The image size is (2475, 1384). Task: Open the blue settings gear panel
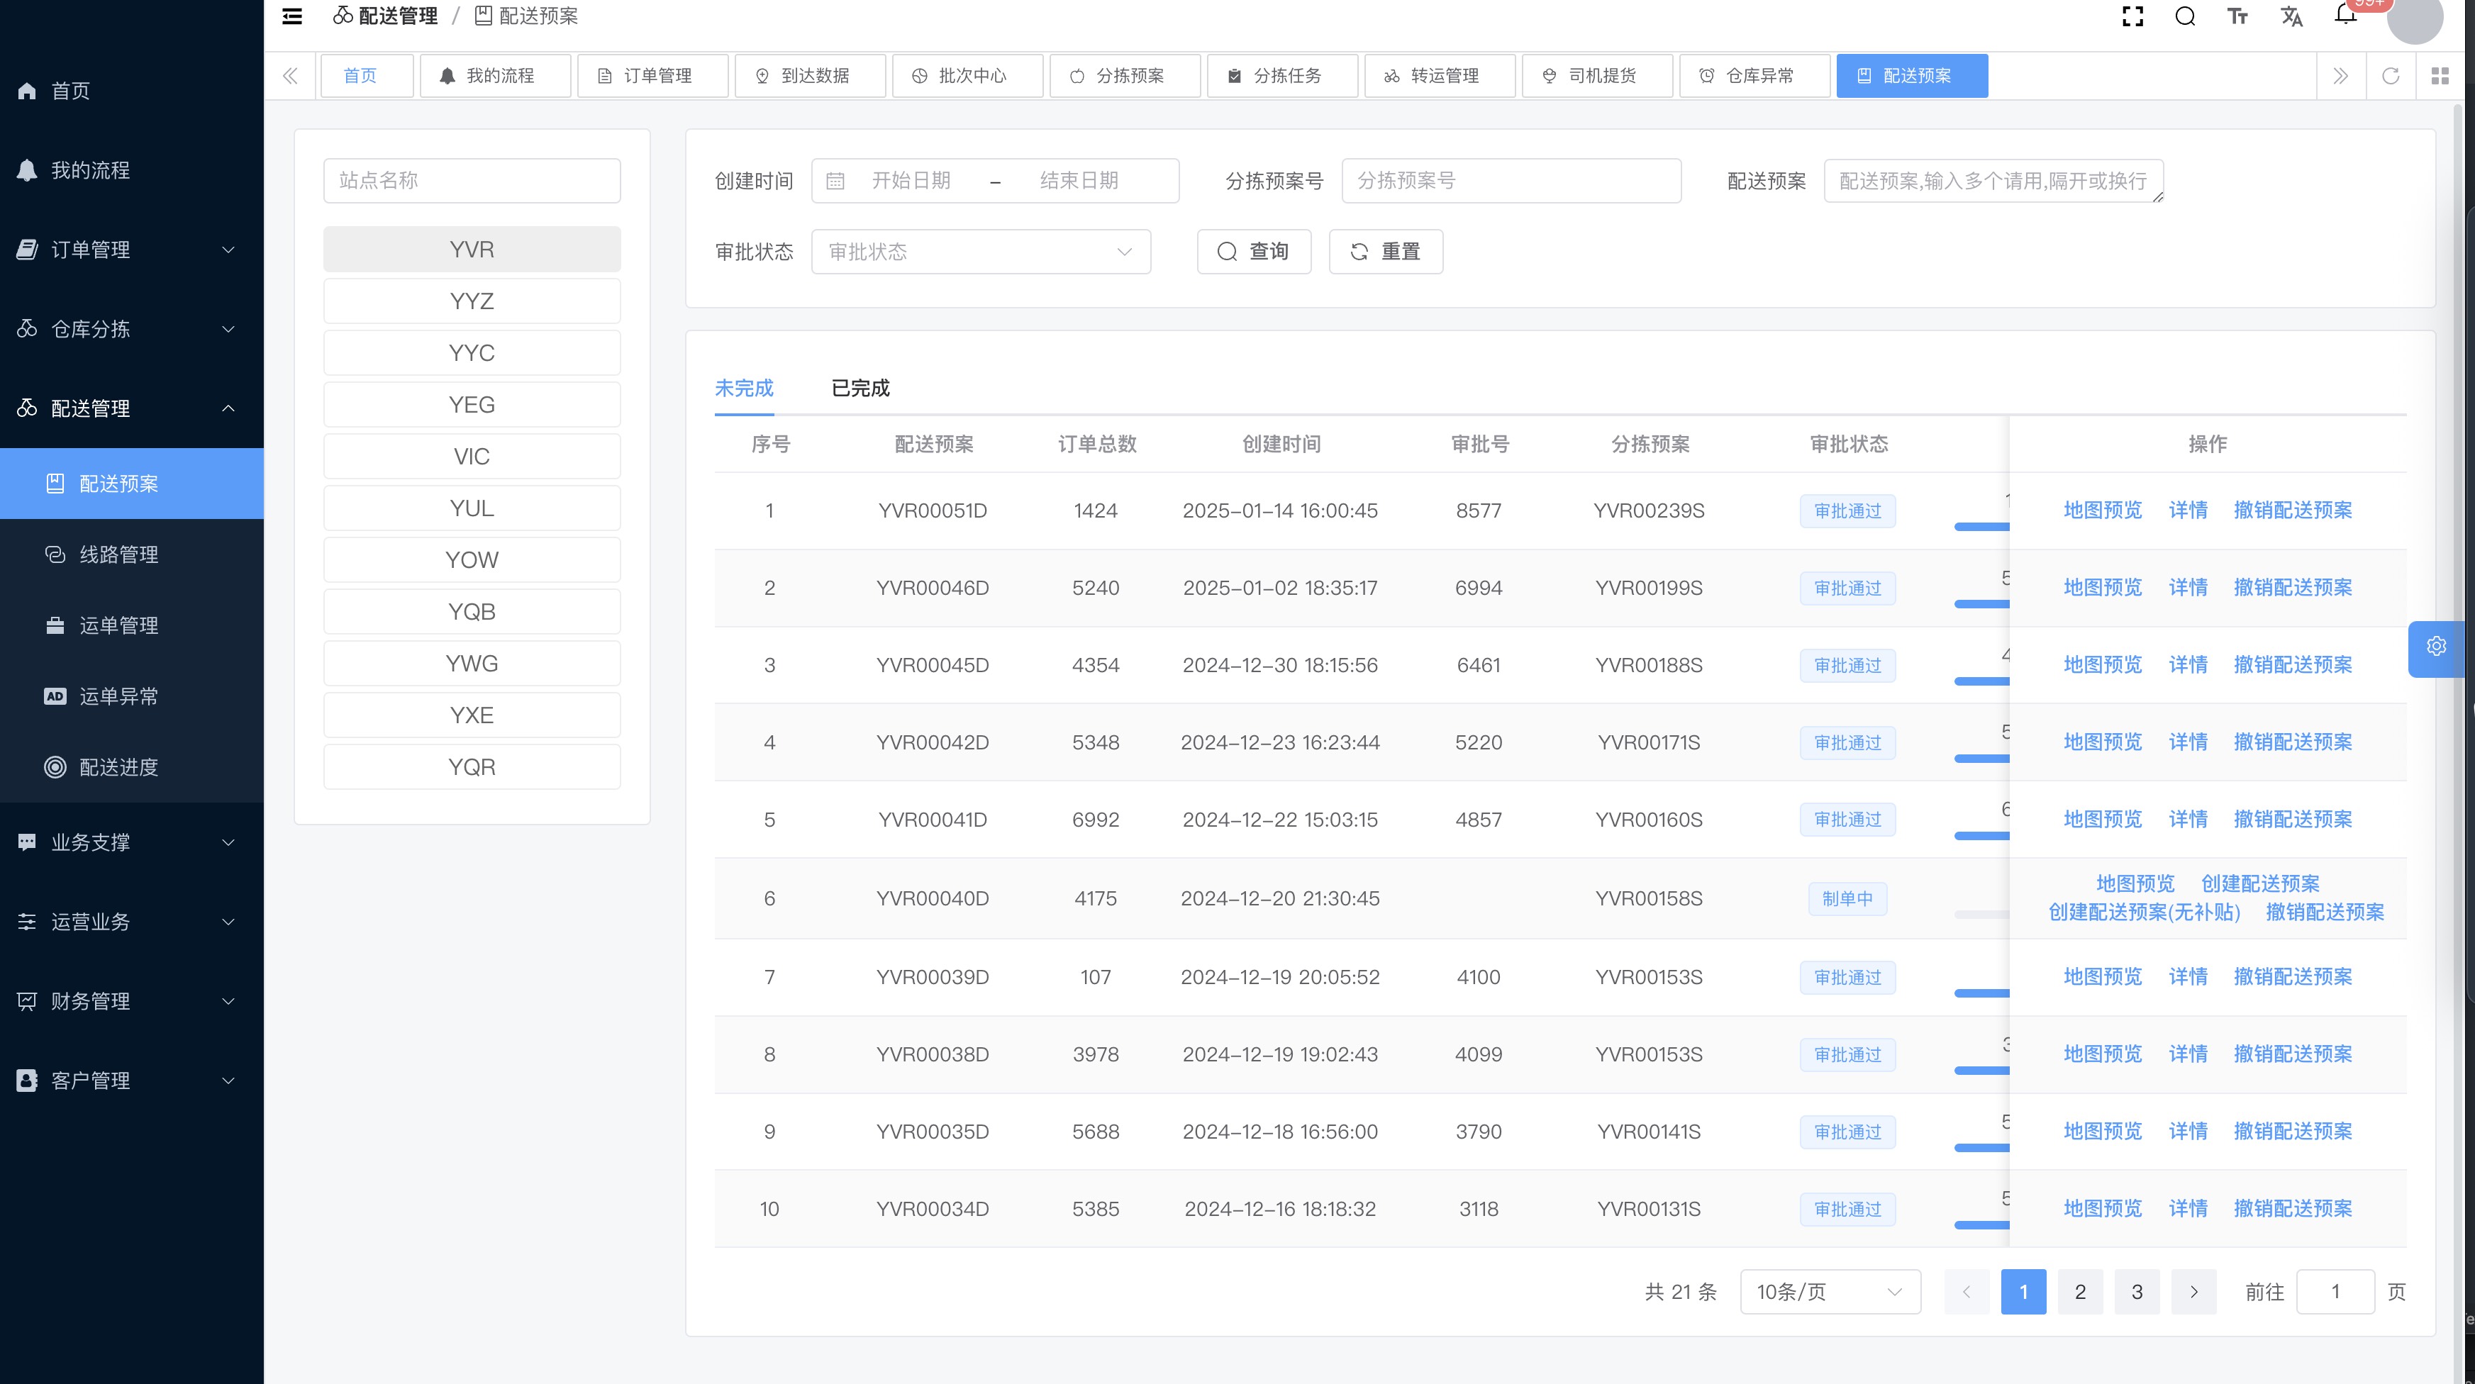[2435, 647]
